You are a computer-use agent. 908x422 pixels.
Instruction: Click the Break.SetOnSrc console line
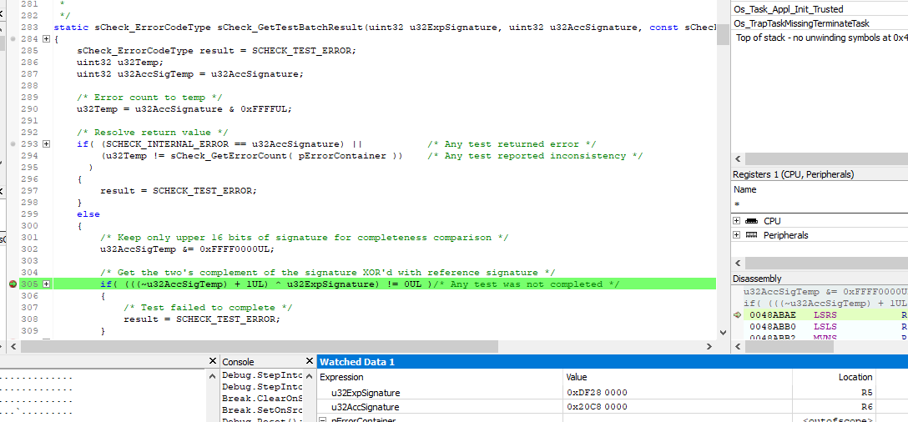coord(262,409)
